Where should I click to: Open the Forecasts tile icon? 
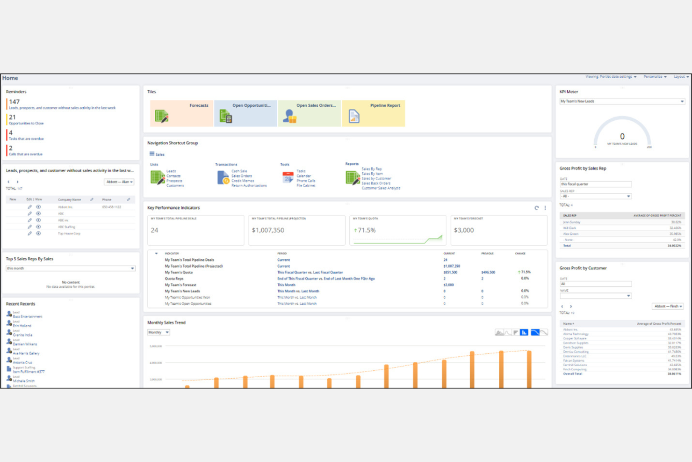tap(161, 116)
